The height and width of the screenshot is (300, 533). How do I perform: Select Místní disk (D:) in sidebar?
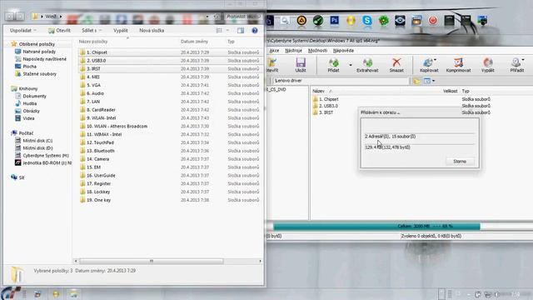tap(33, 148)
